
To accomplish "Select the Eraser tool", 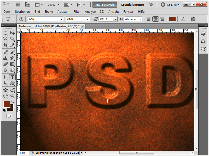I will pyautogui.click(x=5, y=64).
